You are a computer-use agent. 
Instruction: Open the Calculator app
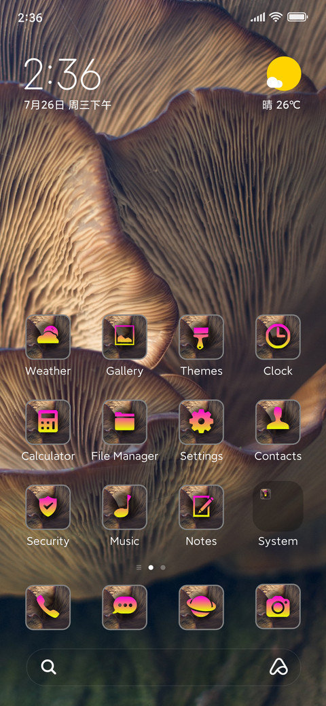(x=48, y=422)
